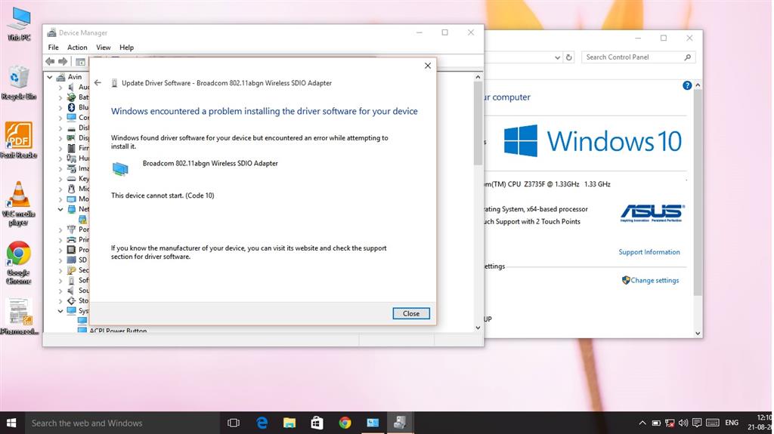Refresh Control Panel address bar

(x=568, y=57)
